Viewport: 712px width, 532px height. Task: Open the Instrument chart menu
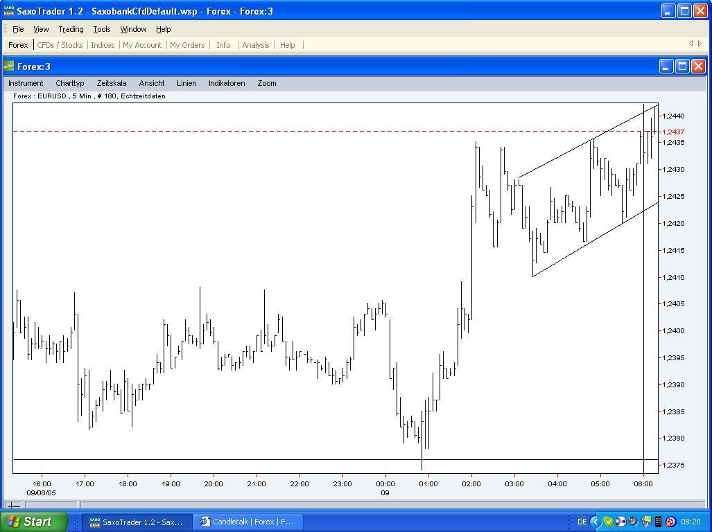[x=26, y=83]
